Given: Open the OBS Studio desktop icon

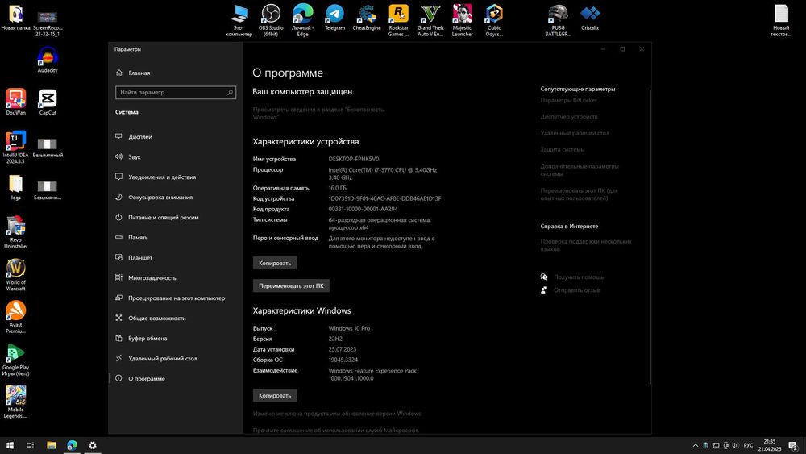Looking at the screenshot, I should click(x=271, y=21).
